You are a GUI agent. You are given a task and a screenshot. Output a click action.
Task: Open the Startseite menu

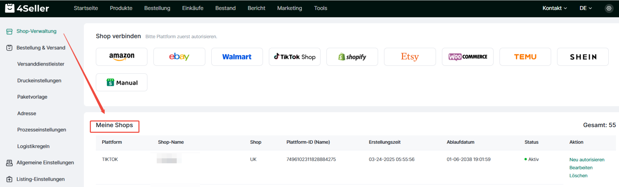tap(86, 8)
